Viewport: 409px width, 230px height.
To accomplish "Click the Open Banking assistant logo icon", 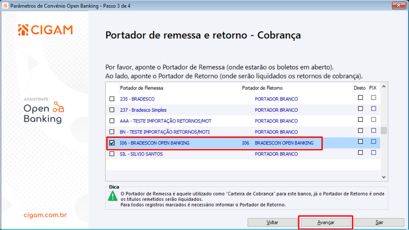I will [58, 107].
